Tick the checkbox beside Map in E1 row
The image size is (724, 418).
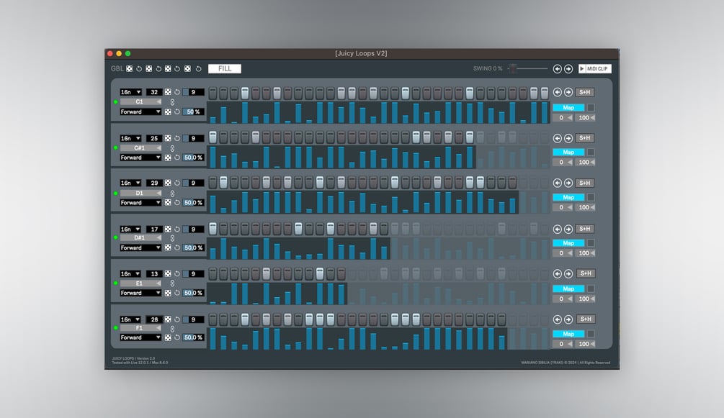pyautogui.click(x=591, y=288)
